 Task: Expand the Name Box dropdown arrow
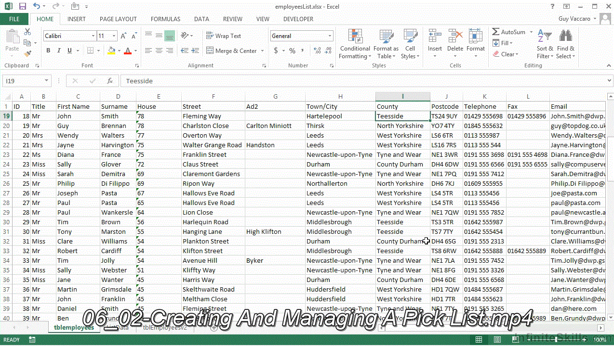tap(47, 81)
